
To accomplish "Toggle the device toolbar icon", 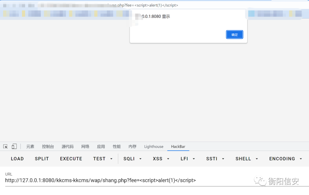I will 14,146.
